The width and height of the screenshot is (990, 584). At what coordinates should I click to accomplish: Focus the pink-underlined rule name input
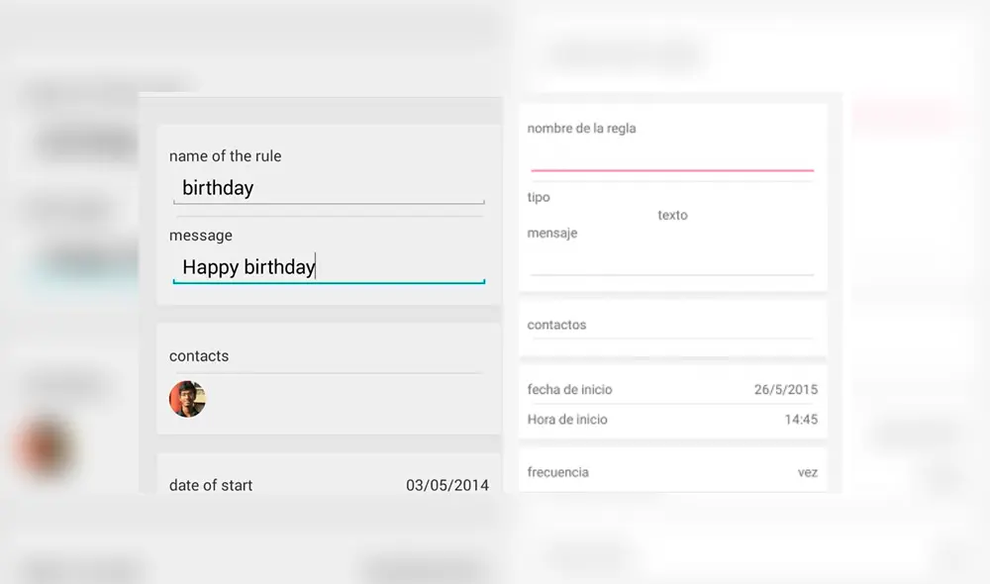coord(671,158)
